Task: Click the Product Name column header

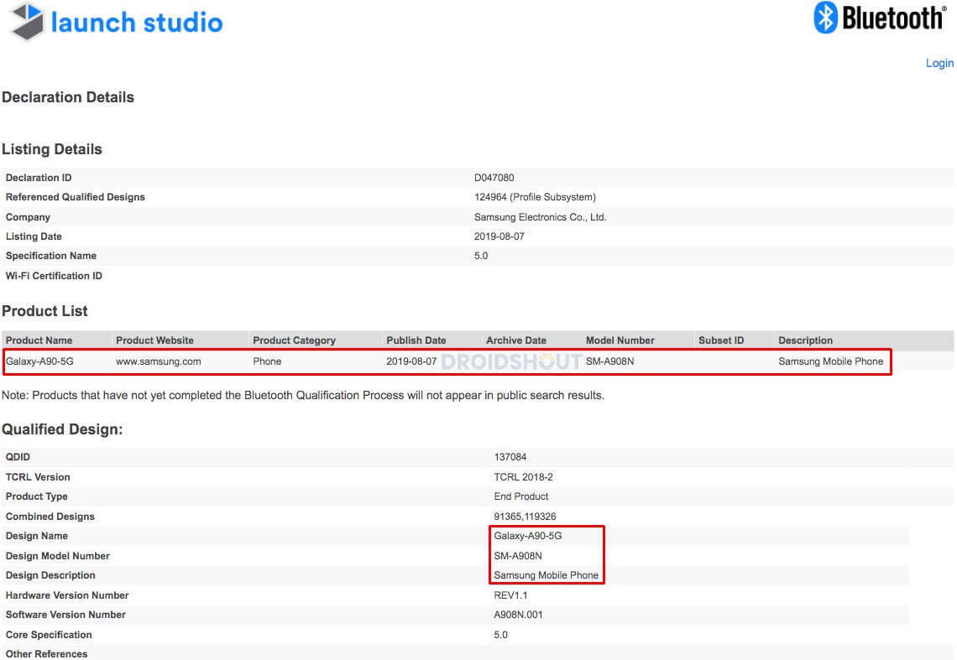Action: 39,340
